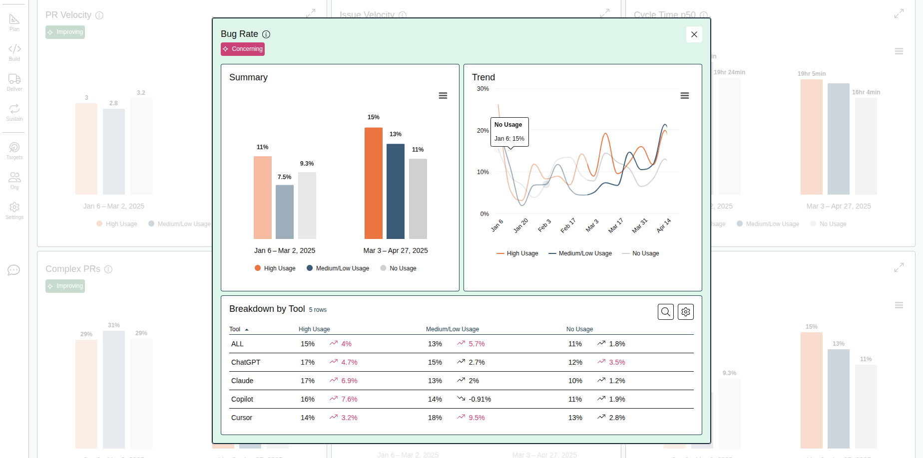The height and width of the screenshot is (458, 923).
Task: Open the Plan section in sidebar
Action: (x=14, y=23)
